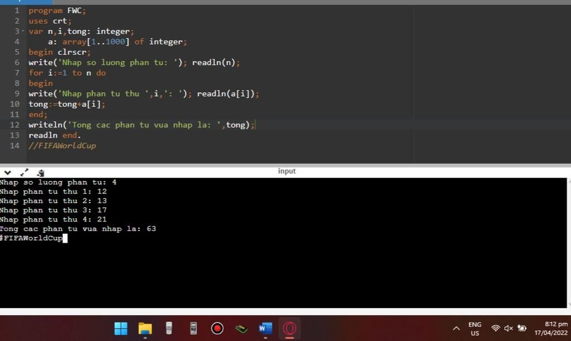The image size is (571, 341).
Task: Click line number 12 in gutter
Action: coord(14,125)
